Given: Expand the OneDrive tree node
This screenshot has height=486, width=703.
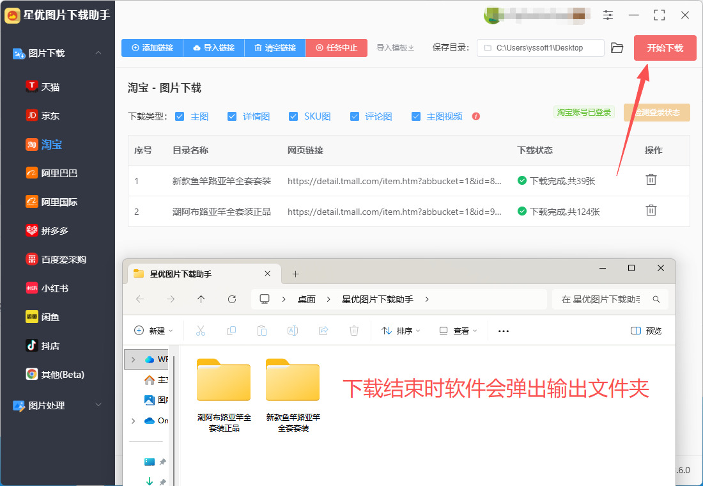Looking at the screenshot, I should [x=133, y=421].
